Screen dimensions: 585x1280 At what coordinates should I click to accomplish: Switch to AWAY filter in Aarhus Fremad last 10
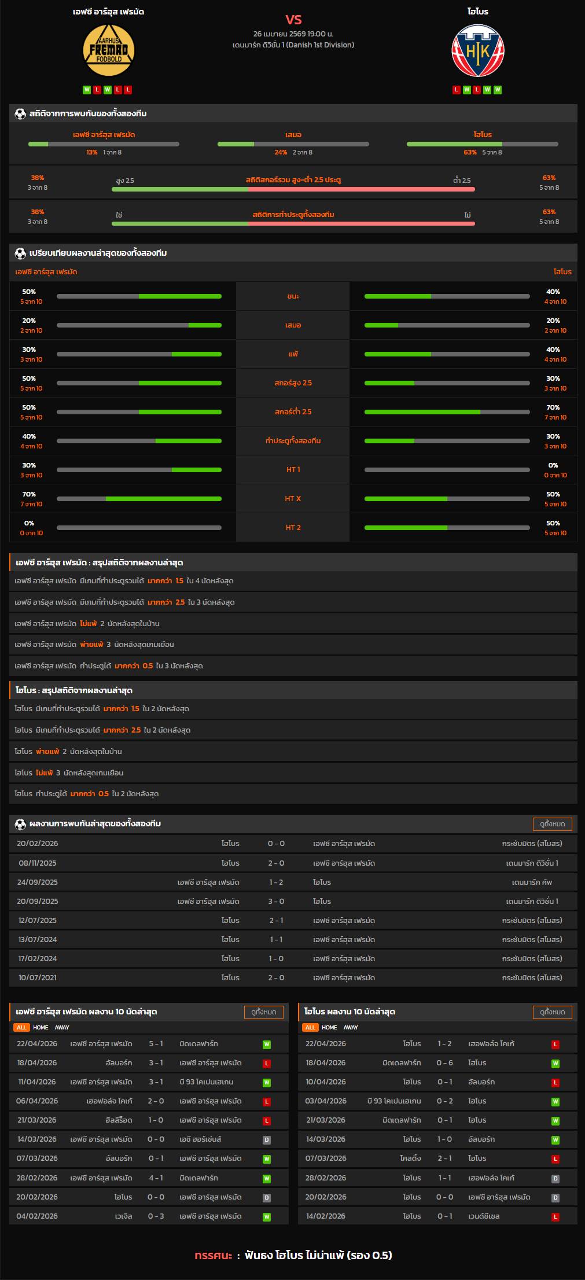pos(62,1027)
